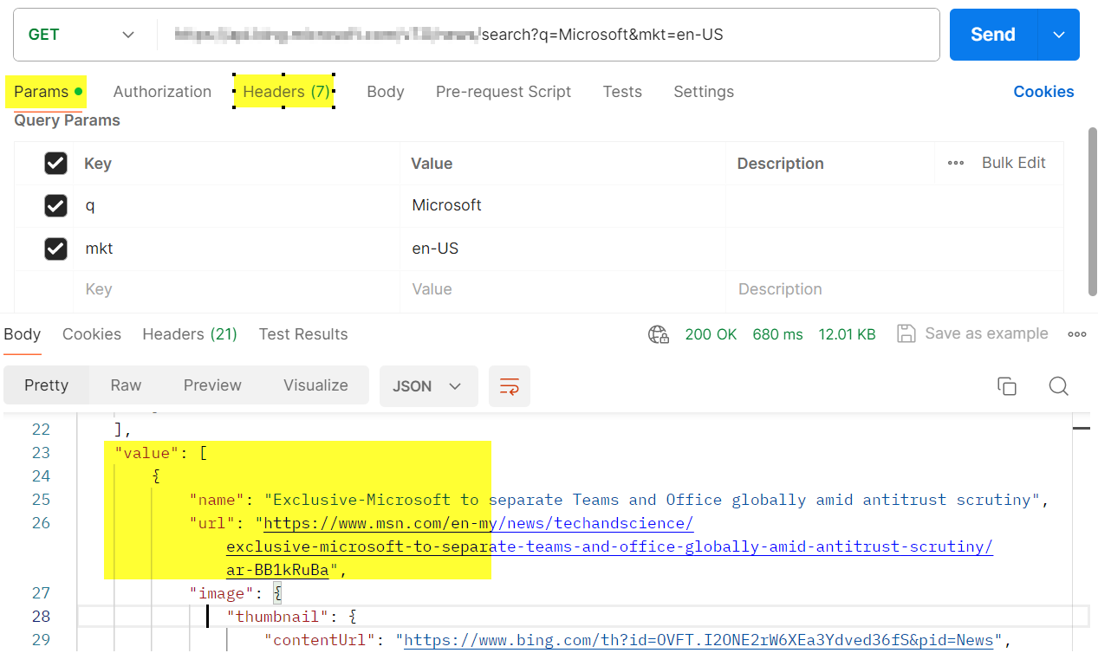1098x653 pixels.
Task: Click the 680 ms response time
Action: (777, 334)
